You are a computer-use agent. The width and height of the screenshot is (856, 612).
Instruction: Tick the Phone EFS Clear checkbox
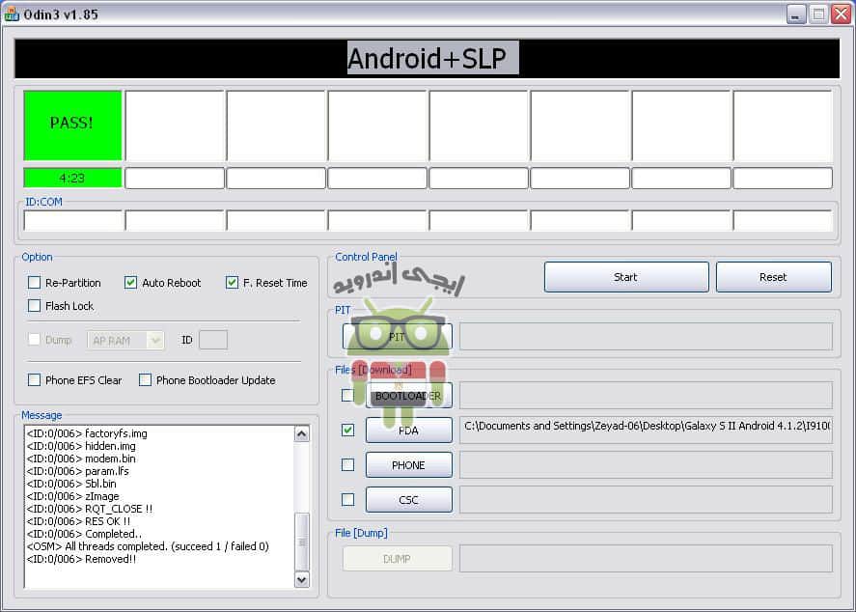35,379
